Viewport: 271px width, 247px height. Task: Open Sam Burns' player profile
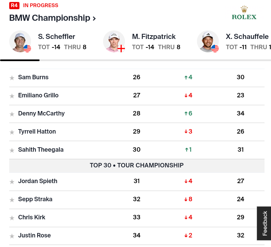(x=33, y=77)
